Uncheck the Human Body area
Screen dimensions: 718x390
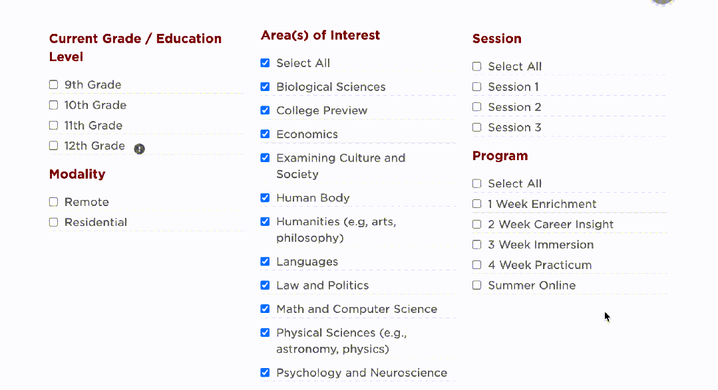point(265,198)
